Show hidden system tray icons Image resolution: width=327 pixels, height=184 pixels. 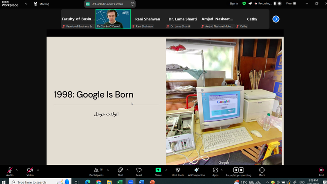tap(267, 182)
